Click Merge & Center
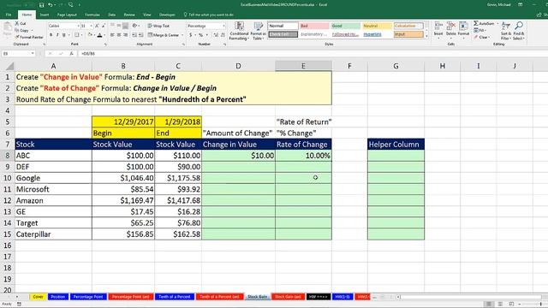Image resolution: width=548 pixels, height=308 pixels. pos(164,35)
